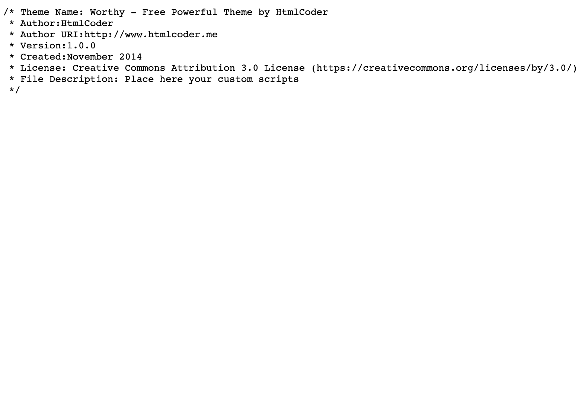Click the http://www.htmlcoder.me URL text
The image size is (588, 411).
coord(151,35)
